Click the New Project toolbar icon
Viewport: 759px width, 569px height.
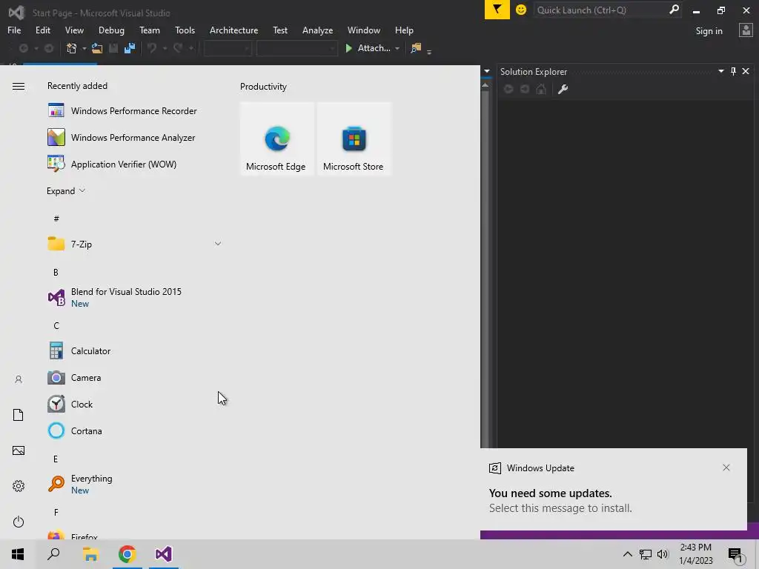click(x=72, y=48)
